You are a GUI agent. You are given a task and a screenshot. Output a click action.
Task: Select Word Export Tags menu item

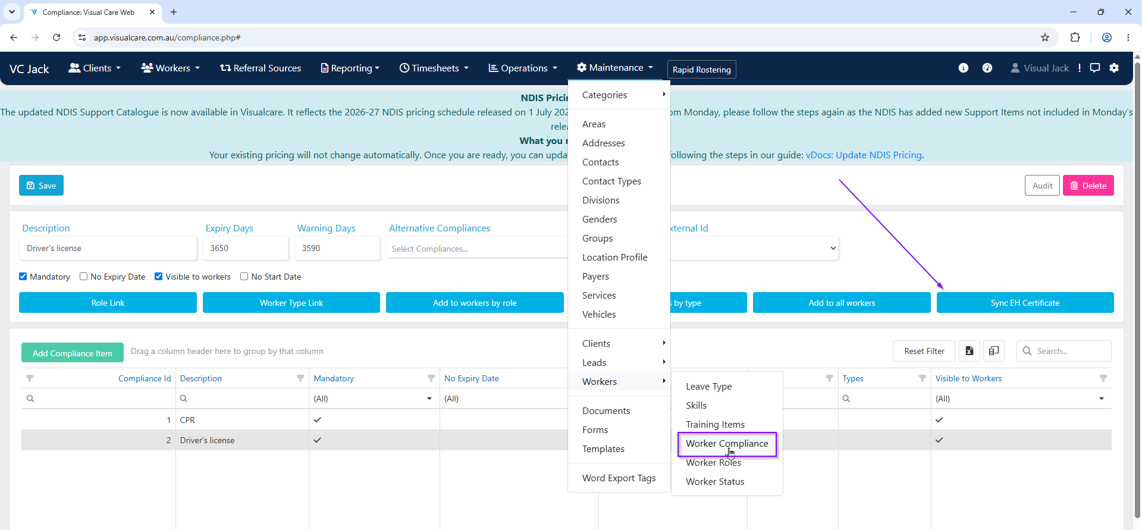pos(619,478)
